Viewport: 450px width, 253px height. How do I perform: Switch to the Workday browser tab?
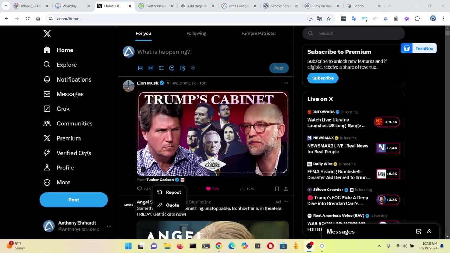(x=72, y=6)
